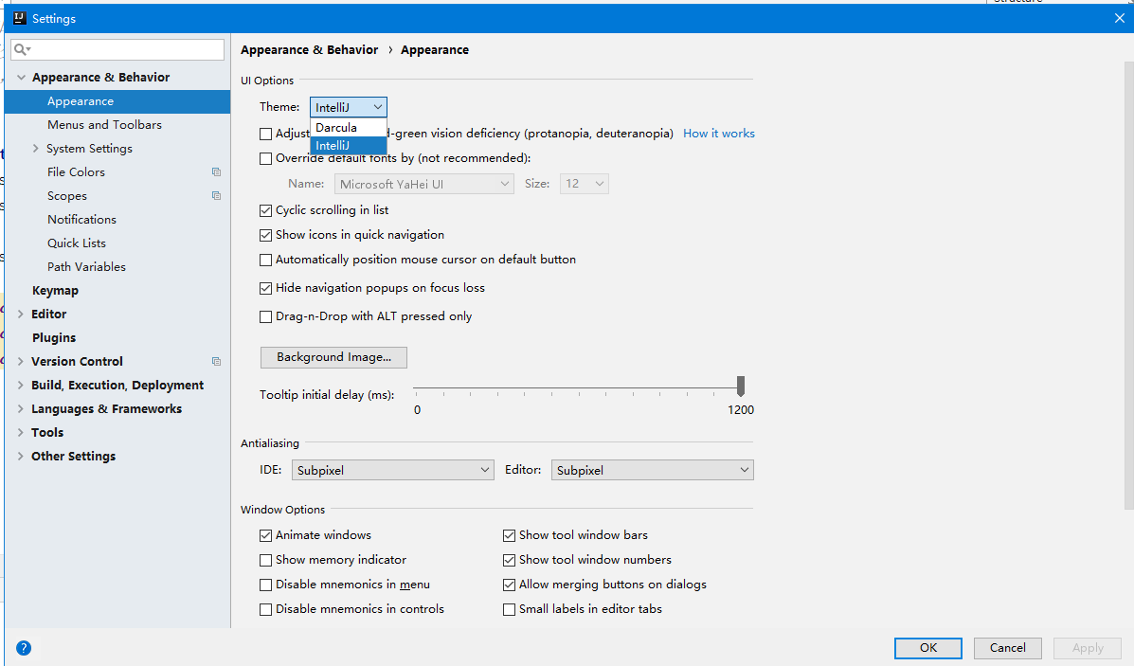Expand the Editor settings node
Viewport: 1134px width, 666px height.
(20, 314)
